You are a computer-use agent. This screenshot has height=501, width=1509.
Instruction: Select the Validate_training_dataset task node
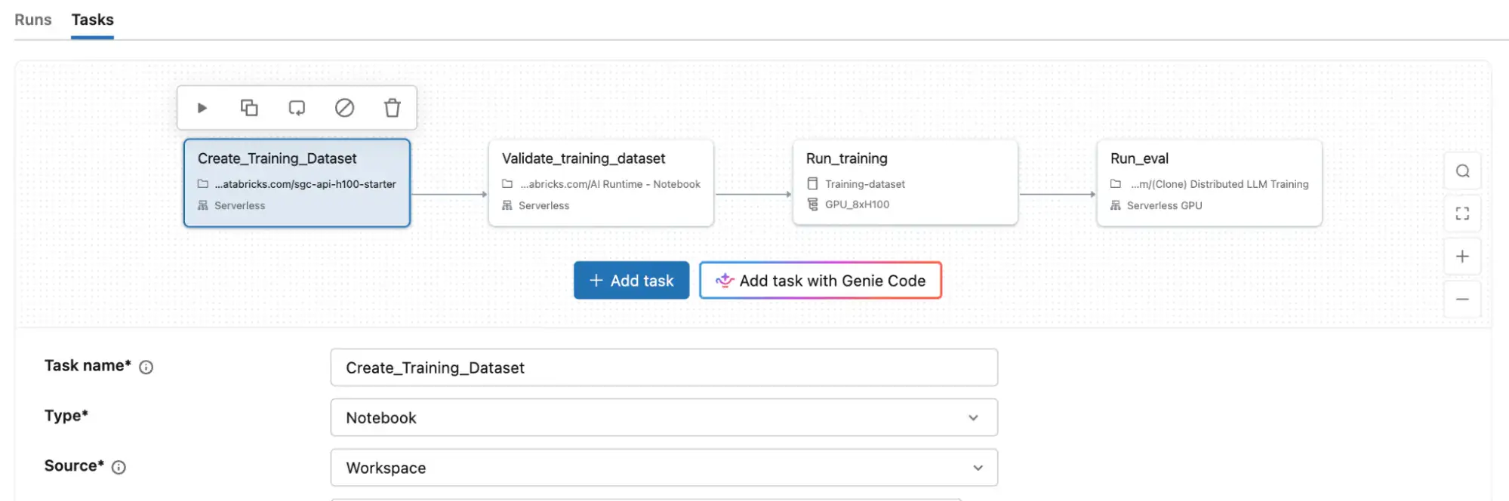coord(601,183)
